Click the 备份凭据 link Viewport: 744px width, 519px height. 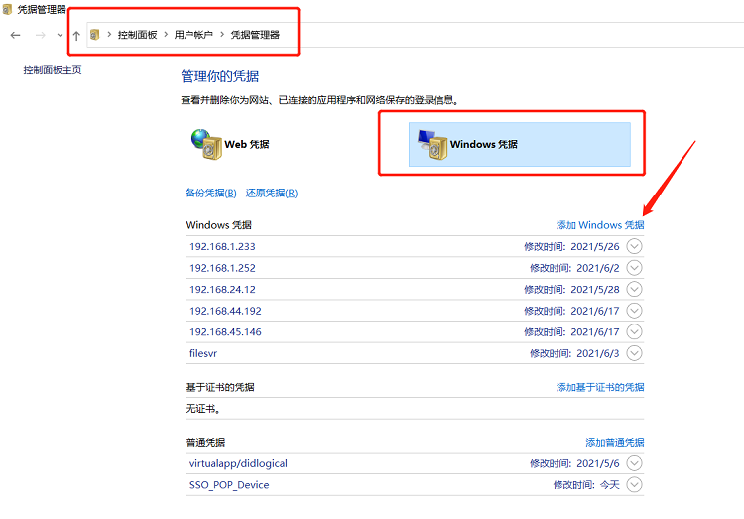210,193
